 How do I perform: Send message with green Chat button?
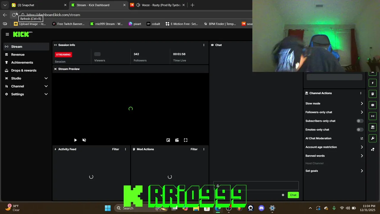coord(293,195)
